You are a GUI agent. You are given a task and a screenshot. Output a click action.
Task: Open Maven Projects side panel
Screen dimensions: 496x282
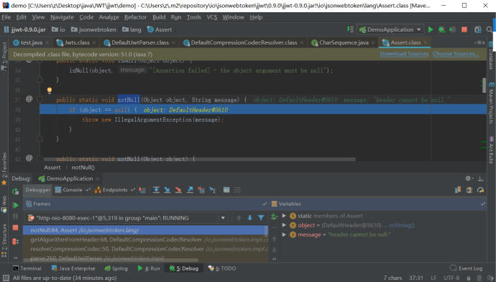click(491, 103)
